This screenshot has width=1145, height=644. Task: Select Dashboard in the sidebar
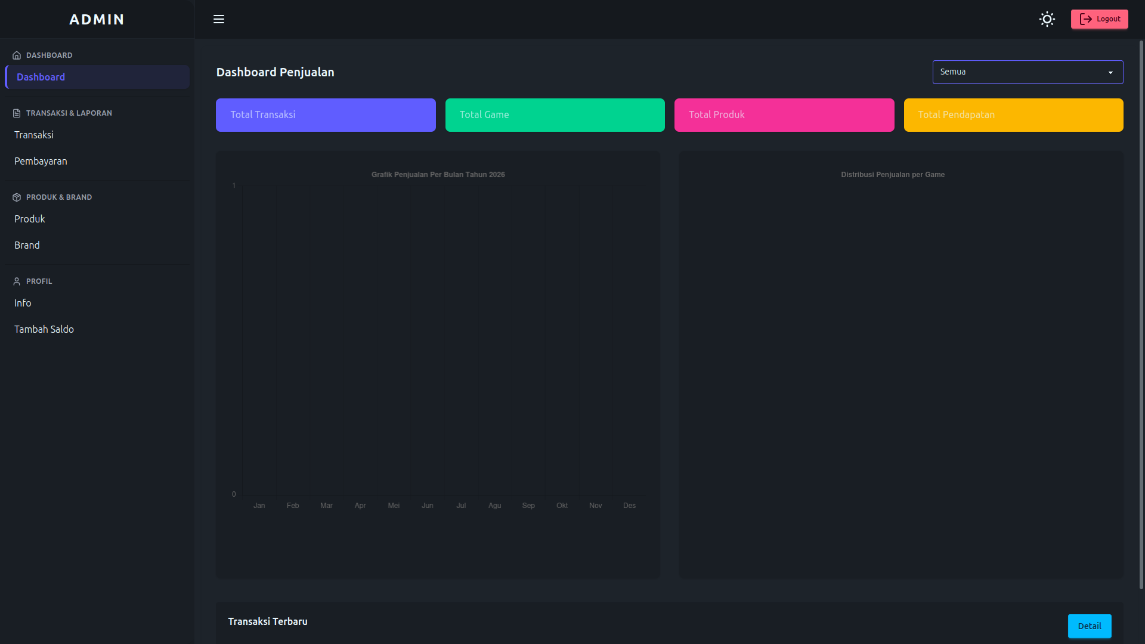41,77
